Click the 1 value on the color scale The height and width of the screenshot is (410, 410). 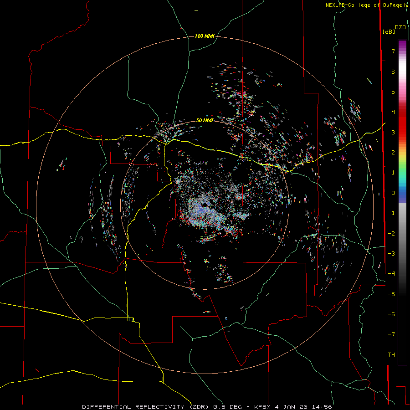(393, 173)
